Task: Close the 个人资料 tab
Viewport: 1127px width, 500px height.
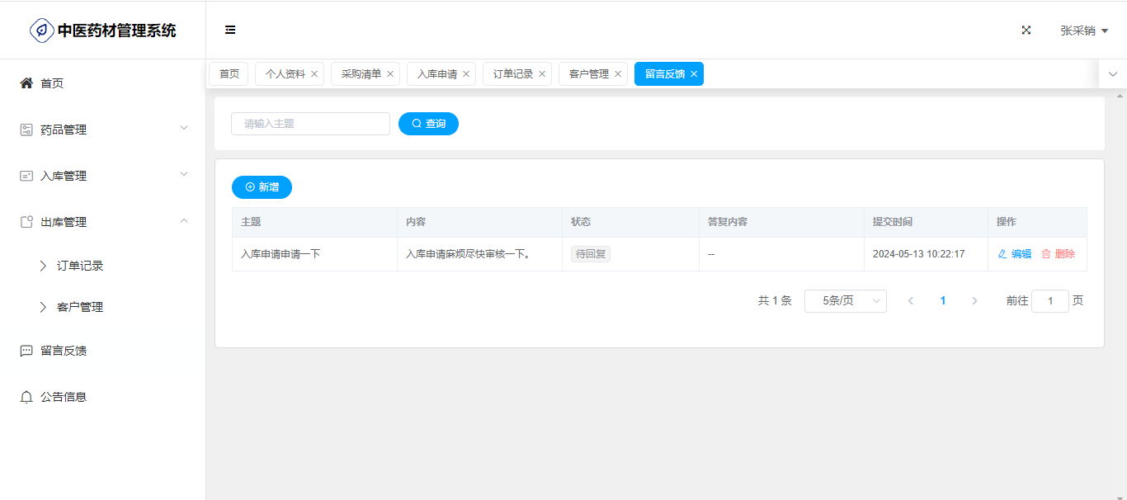Action: point(314,74)
